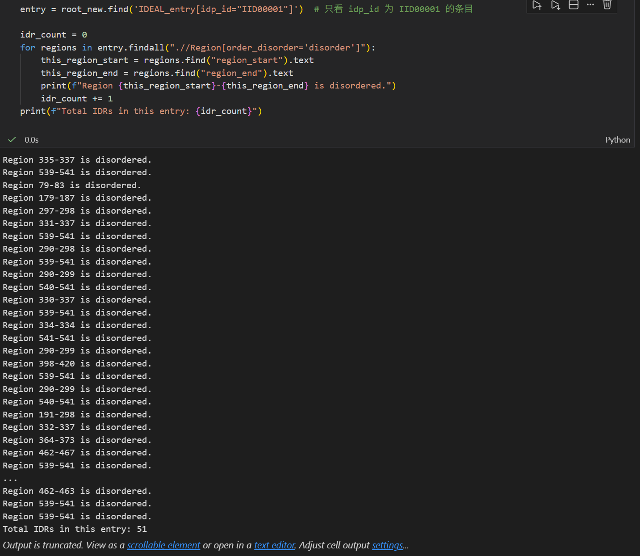Select output line 'Region 364-373 is disordered.'

pyautogui.click(x=77, y=440)
